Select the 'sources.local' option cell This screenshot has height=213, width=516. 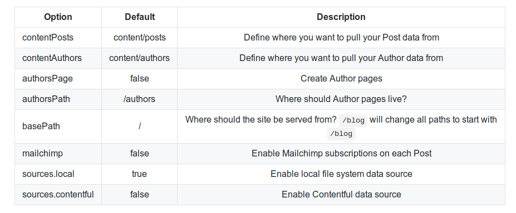pos(58,174)
